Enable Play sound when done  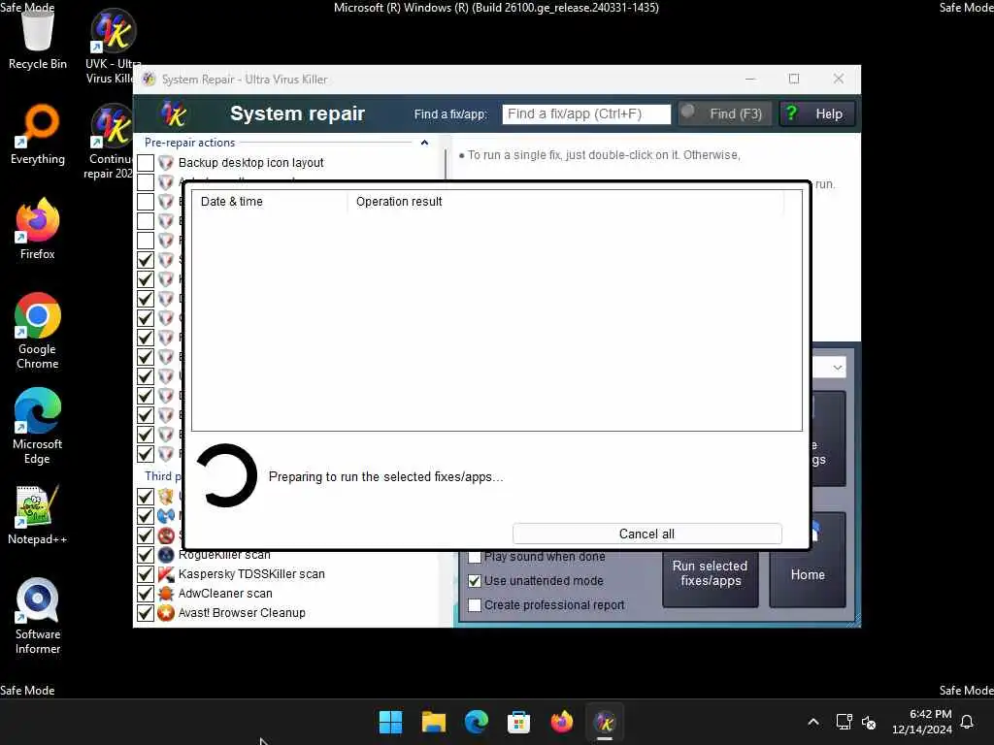pyautogui.click(x=474, y=558)
